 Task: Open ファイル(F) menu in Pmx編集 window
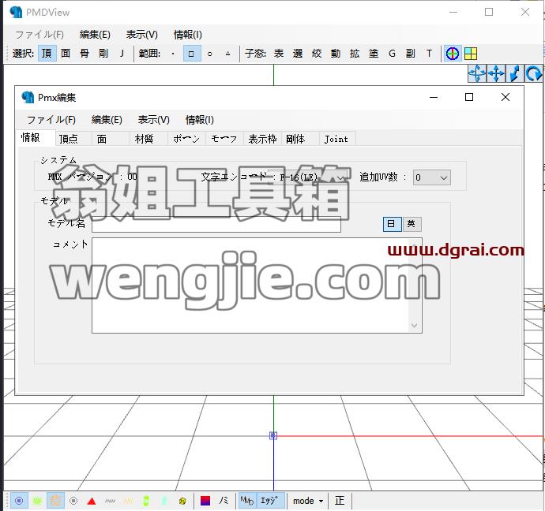[x=51, y=120]
